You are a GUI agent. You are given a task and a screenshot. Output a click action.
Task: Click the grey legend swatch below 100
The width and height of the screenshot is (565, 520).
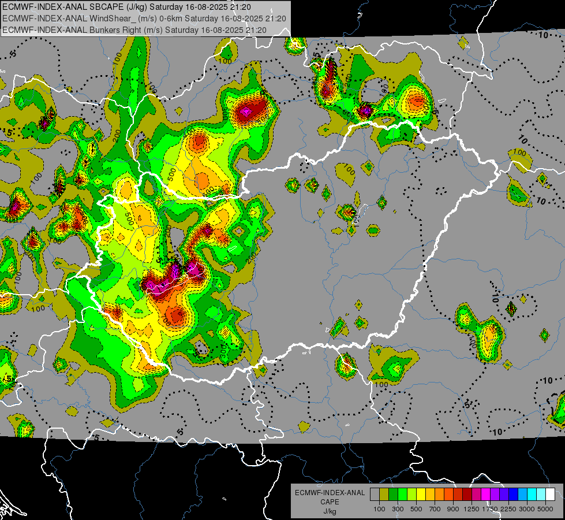pos(375,495)
